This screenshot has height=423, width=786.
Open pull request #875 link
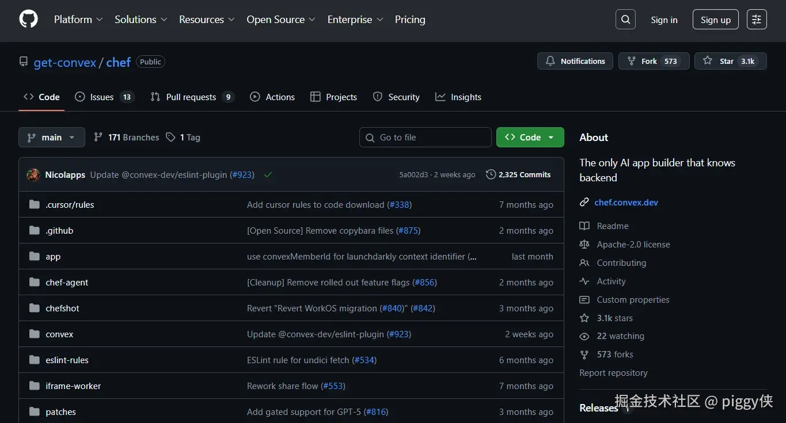(408, 230)
